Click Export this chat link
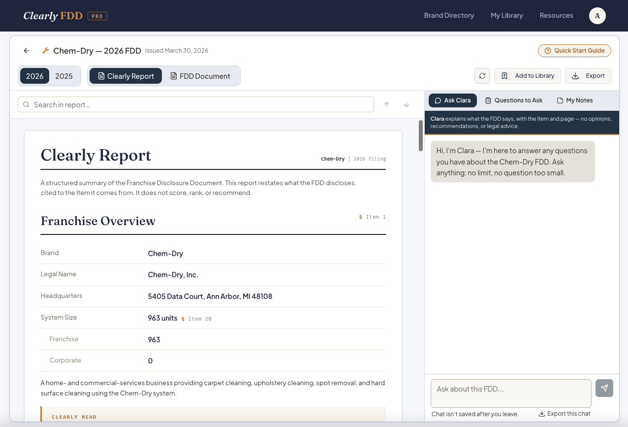 click(565, 414)
